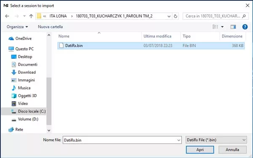Expand the chevron after ITA LONA
253x158 pixels.
click(x=72, y=16)
